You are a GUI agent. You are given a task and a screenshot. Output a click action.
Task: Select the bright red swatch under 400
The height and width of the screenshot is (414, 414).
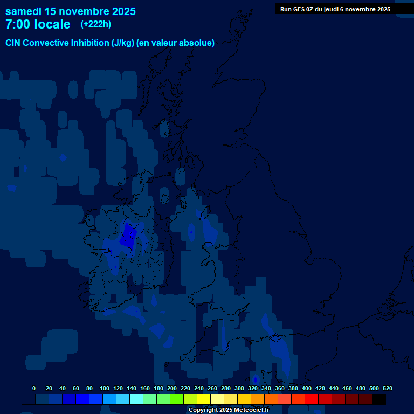point(311,399)
